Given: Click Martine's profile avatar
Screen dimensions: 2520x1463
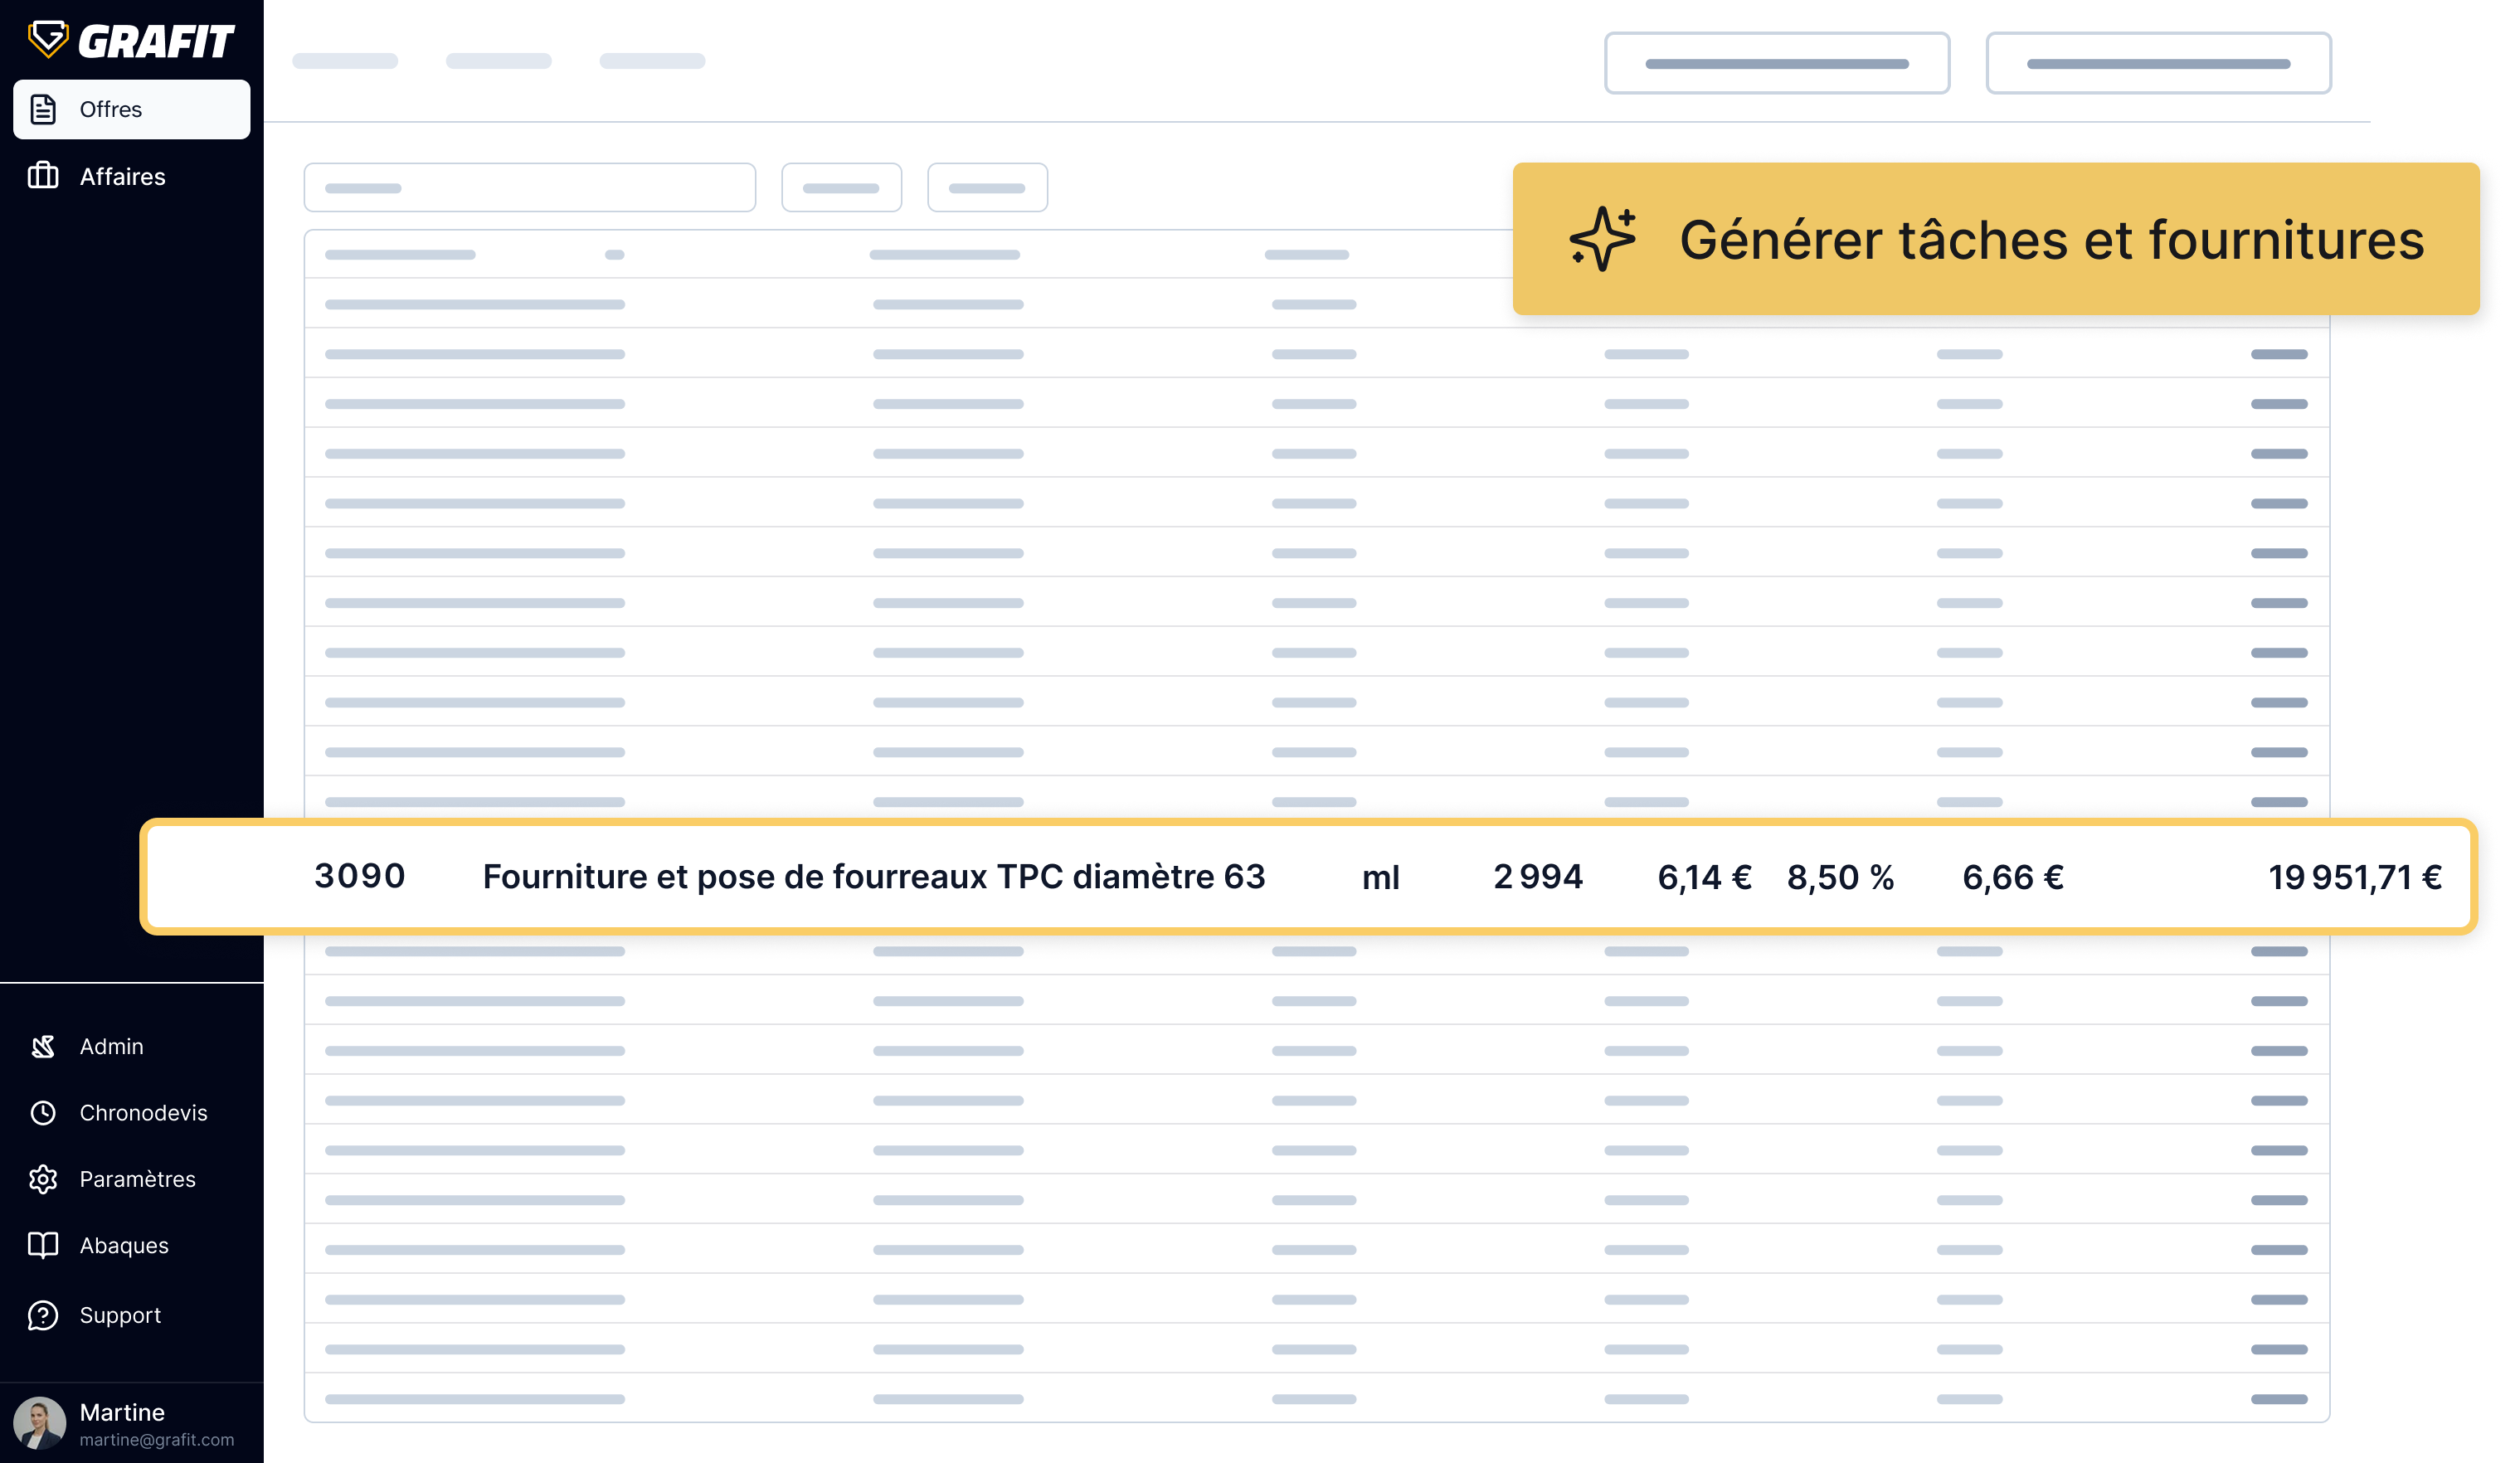Looking at the screenshot, I should tap(40, 1422).
